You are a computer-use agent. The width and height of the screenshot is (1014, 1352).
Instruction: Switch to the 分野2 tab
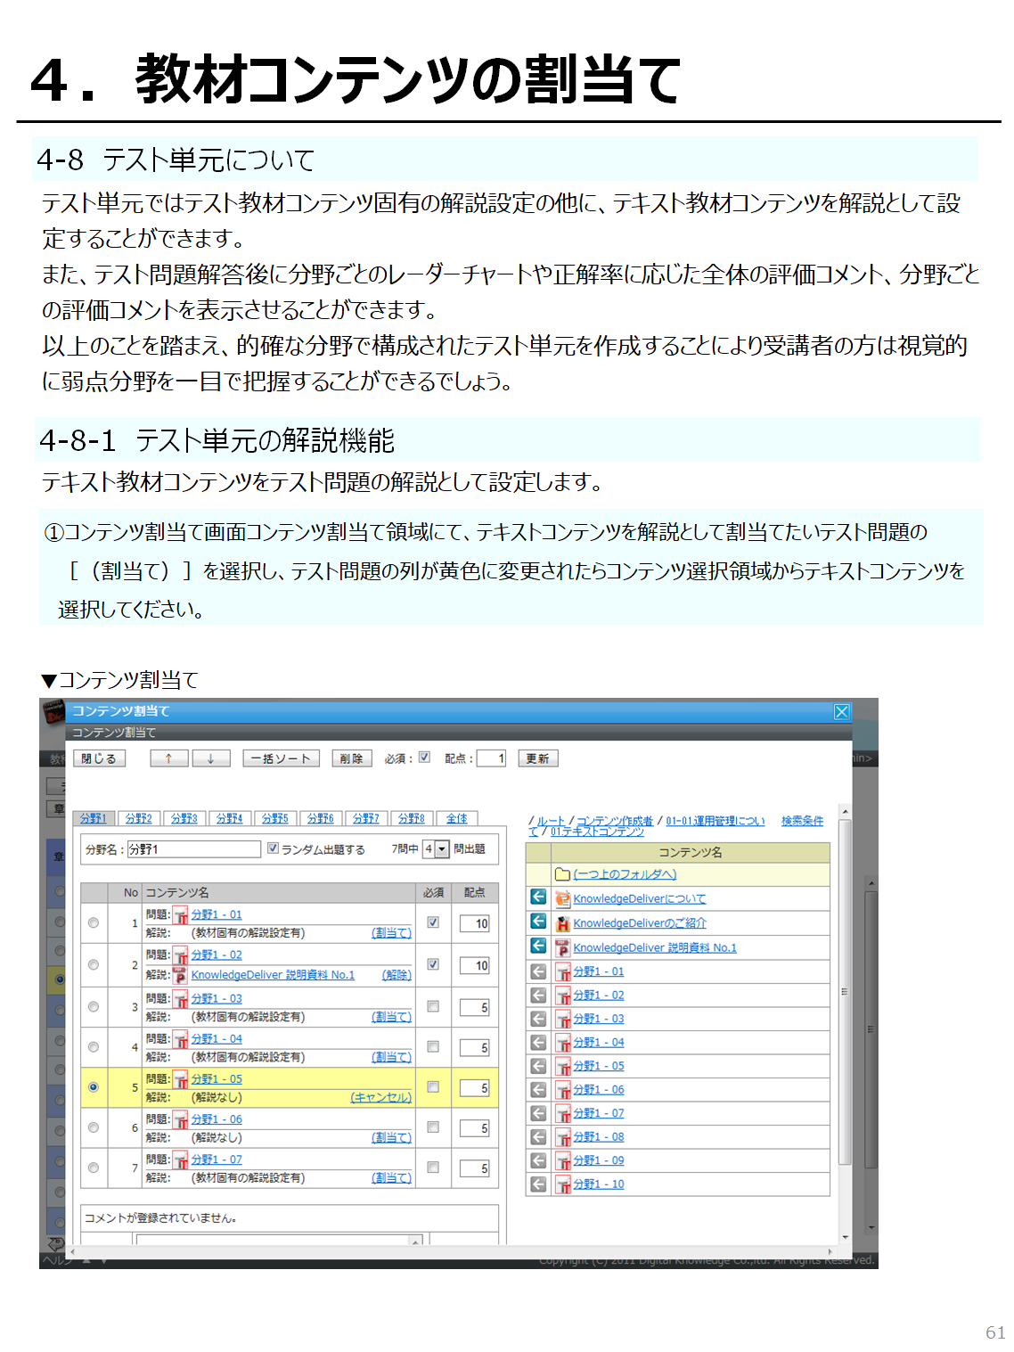(139, 818)
